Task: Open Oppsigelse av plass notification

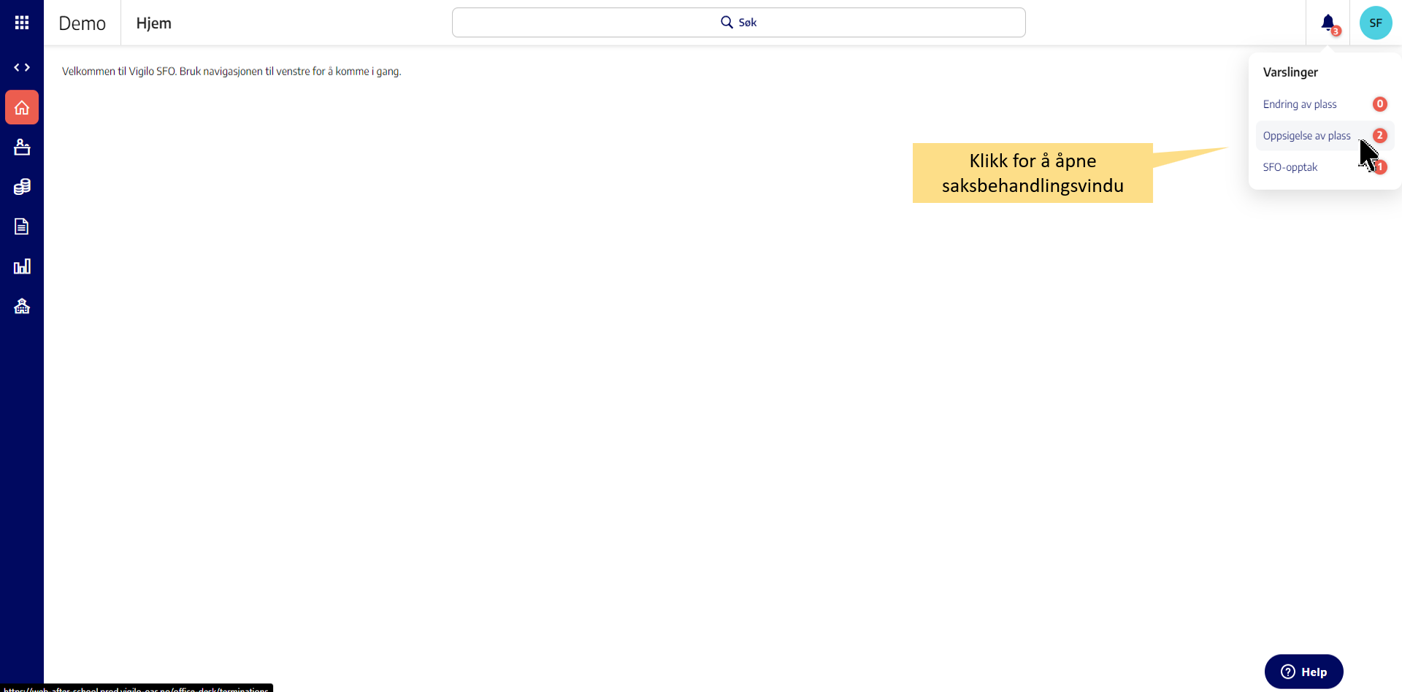Action: click(1306, 136)
